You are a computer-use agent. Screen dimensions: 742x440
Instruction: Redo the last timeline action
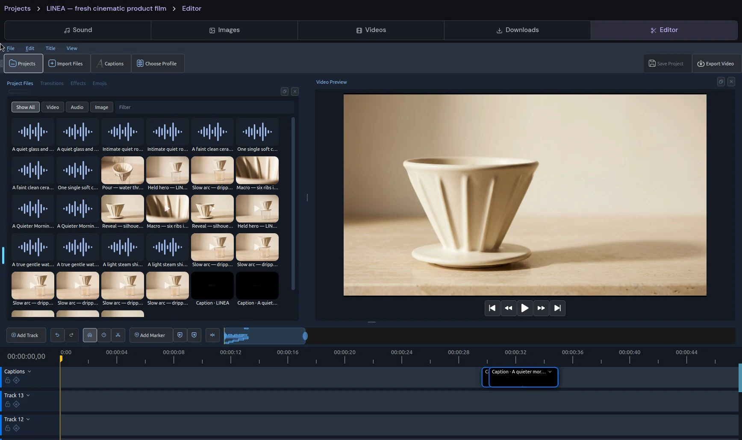click(x=71, y=335)
